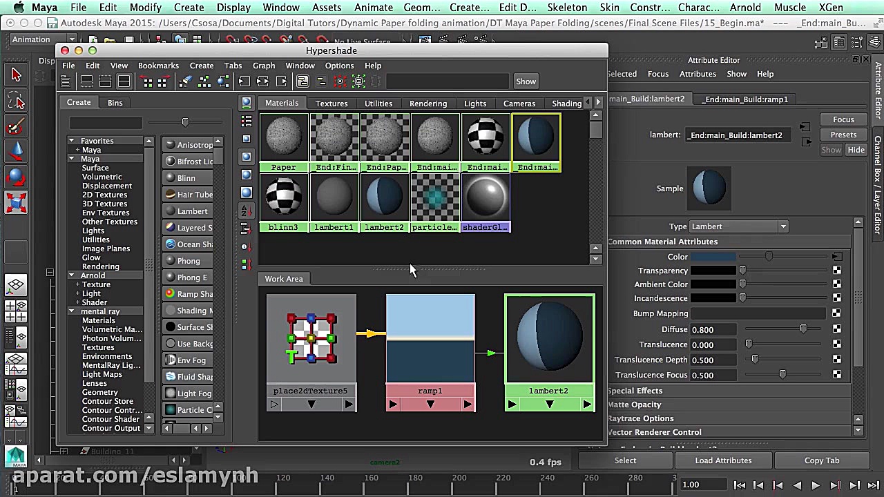
Task: Switch to the Textures tab
Action: point(331,104)
